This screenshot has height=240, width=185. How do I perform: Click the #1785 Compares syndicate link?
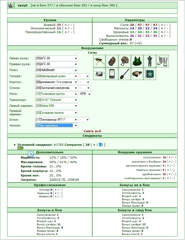(68, 145)
